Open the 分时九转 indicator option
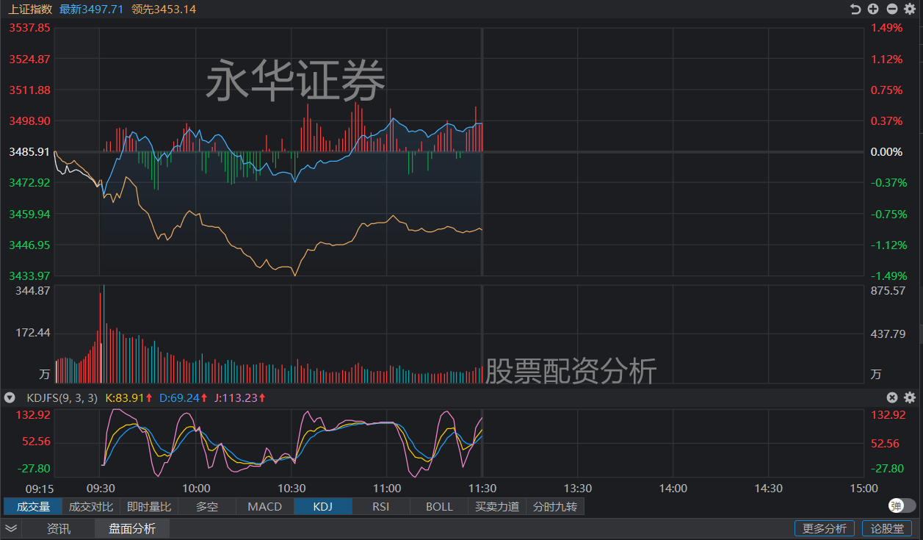Image resolution: width=923 pixels, height=540 pixels. tap(556, 506)
